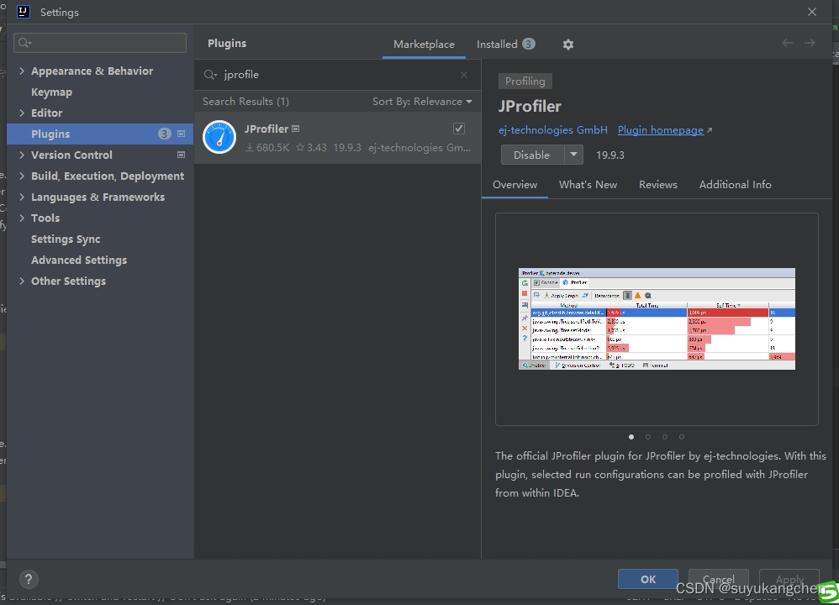This screenshot has width=839, height=605.
Task: Click the project-level icon beside Version Control
Action: pos(181,155)
